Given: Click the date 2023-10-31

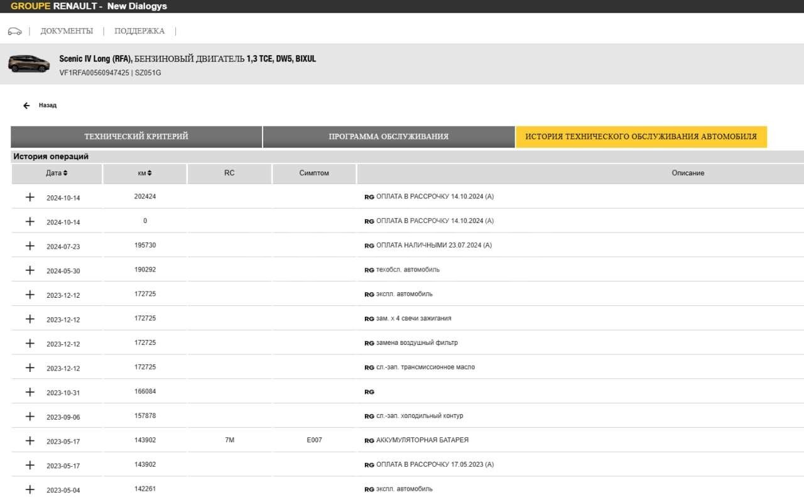Looking at the screenshot, I should point(63,393).
